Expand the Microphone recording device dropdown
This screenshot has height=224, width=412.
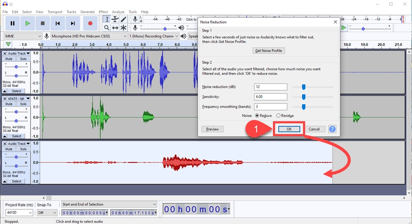[x=88, y=36]
